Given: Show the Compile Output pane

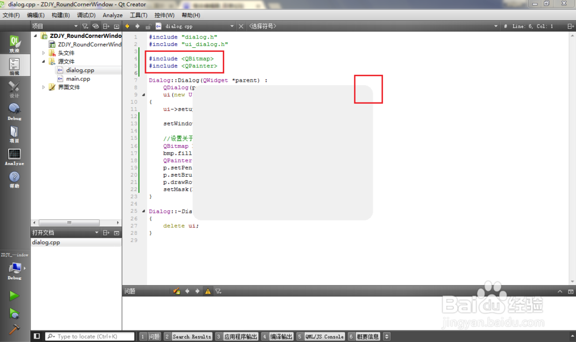Looking at the screenshot, I should [278, 336].
